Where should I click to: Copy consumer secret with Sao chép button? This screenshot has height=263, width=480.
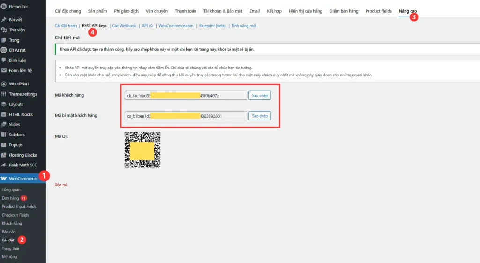(x=260, y=116)
